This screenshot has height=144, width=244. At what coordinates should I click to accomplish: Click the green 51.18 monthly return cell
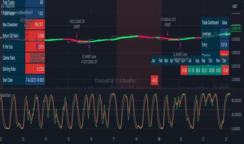pos(191,70)
